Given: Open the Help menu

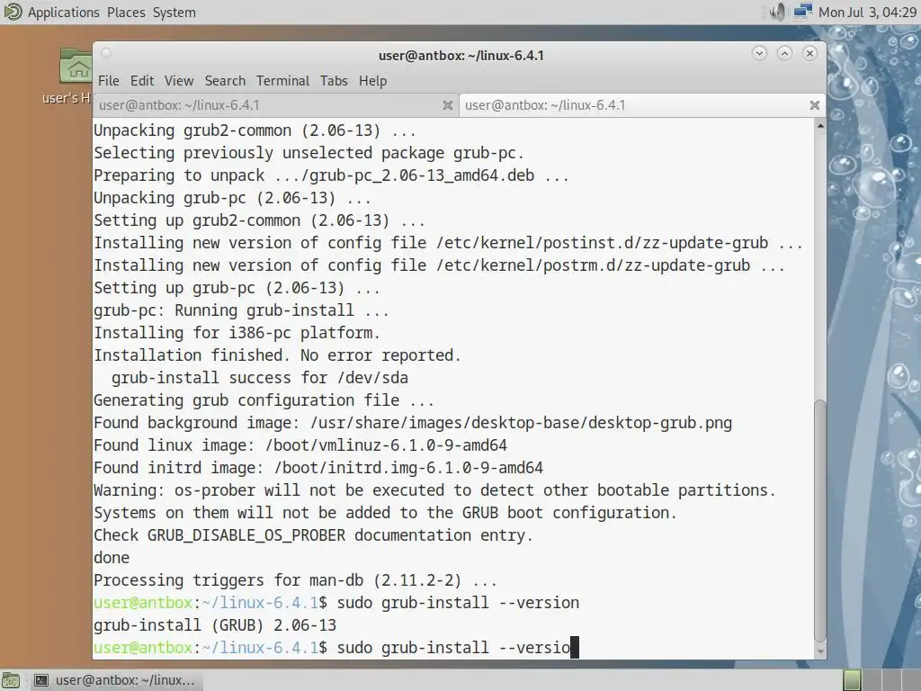Looking at the screenshot, I should (x=373, y=80).
